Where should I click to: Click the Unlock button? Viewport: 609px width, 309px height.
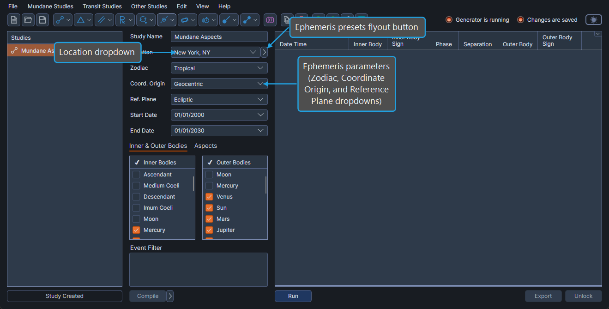pyautogui.click(x=584, y=296)
